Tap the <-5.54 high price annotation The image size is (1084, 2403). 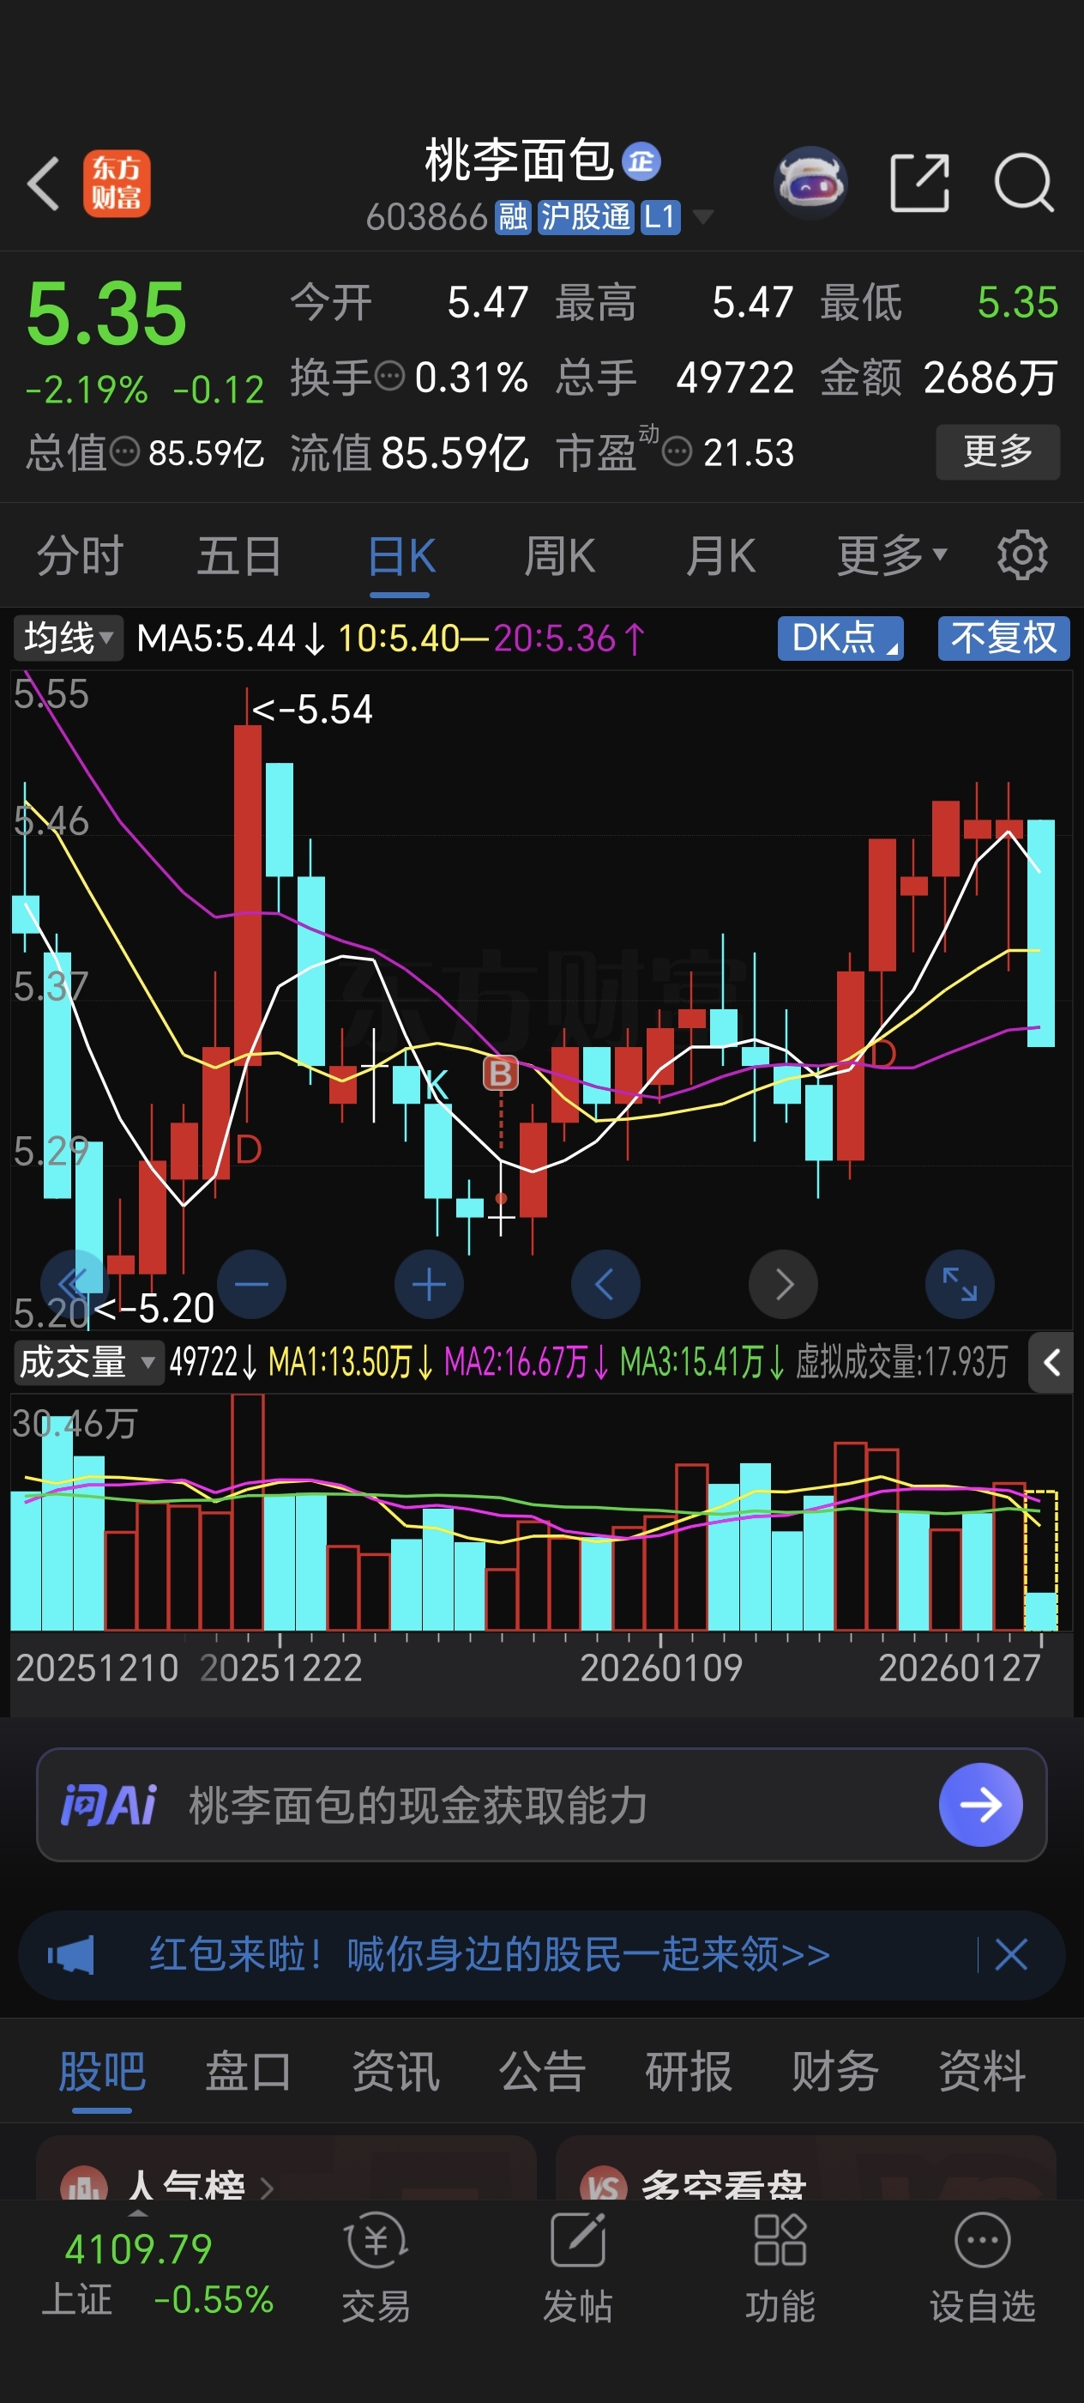pos(312,710)
